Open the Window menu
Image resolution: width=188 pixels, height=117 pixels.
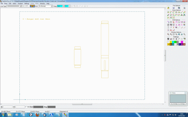coord(42,3)
